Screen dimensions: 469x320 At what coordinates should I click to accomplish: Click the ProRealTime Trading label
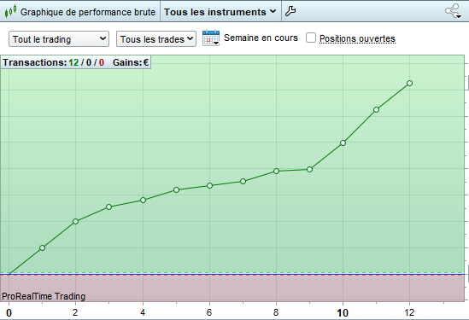44,296
